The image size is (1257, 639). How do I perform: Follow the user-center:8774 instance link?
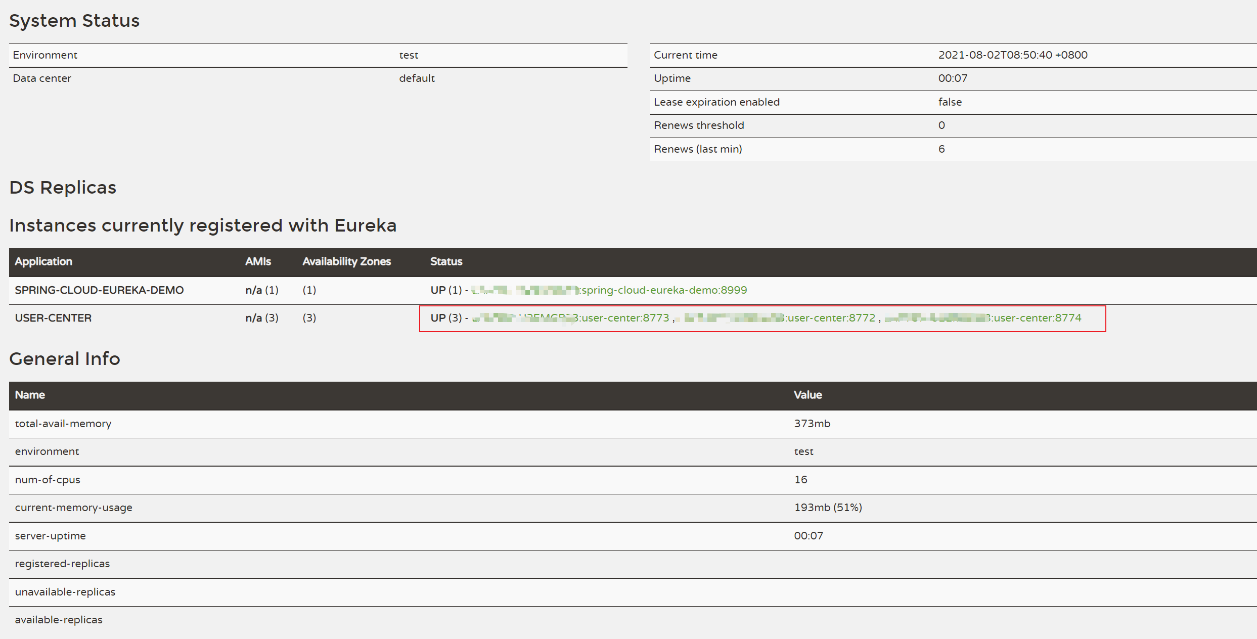click(x=1037, y=318)
